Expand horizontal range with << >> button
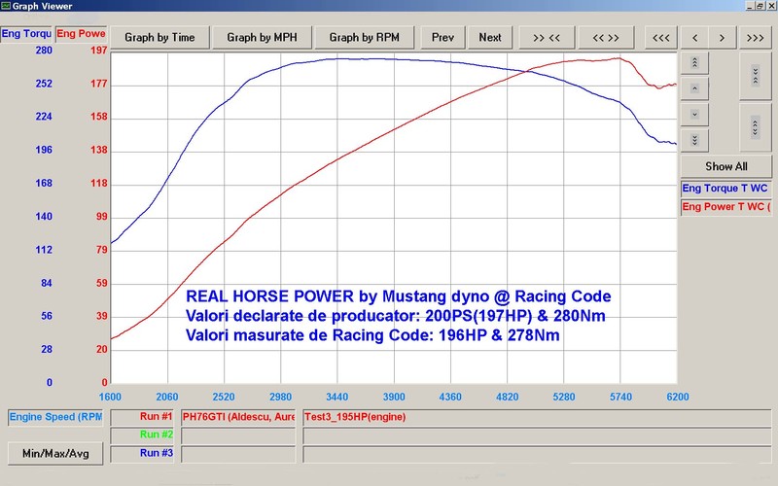Viewport: 778px width, 486px height. [x=606, y=37]
